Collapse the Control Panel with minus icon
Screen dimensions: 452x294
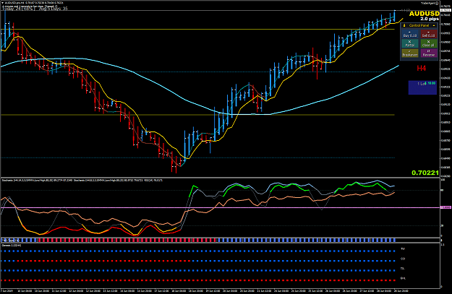point(434,25)
